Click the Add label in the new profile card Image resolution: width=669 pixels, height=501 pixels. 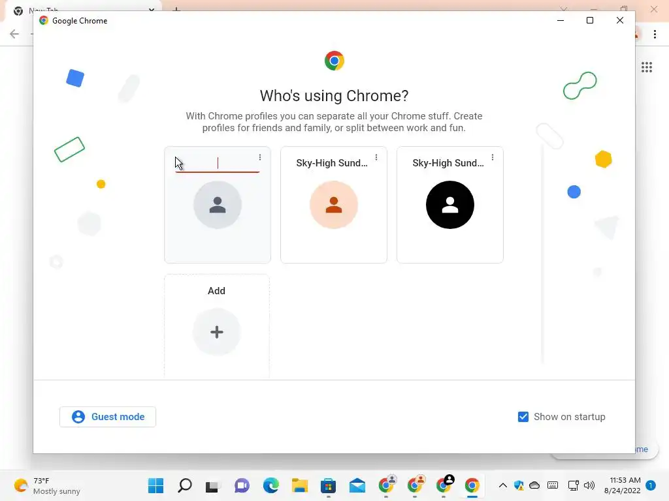216,291
